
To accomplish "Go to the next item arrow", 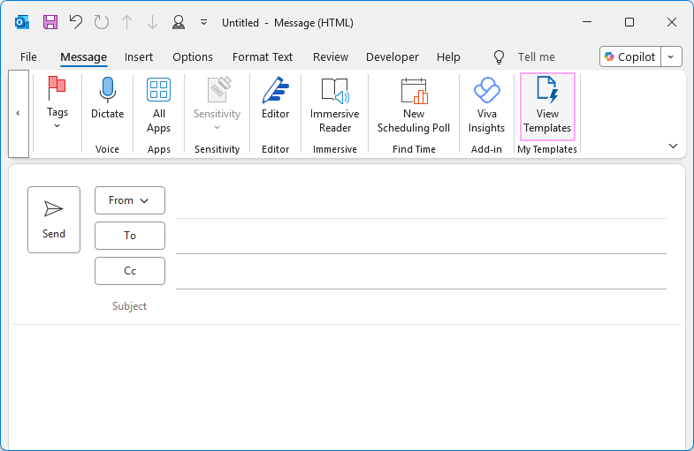I will pyautogui.click(x=152, y=22).
